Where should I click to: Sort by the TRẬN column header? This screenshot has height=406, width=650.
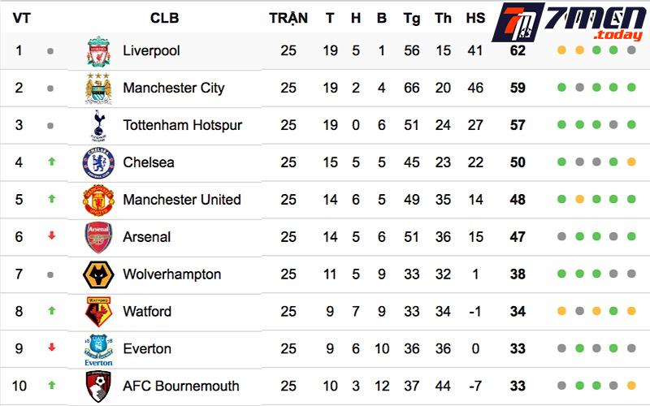click(x=288, y=18)
